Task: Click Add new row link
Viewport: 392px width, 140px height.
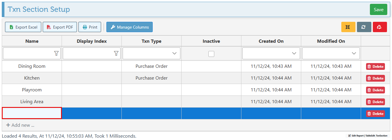Action: pyautogui.click(x=20, y=125)
